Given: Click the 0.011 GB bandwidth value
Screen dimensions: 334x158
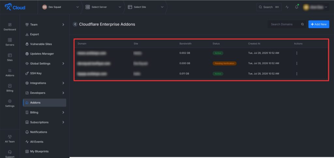Looking at the screenshot, I should point(184,74).
